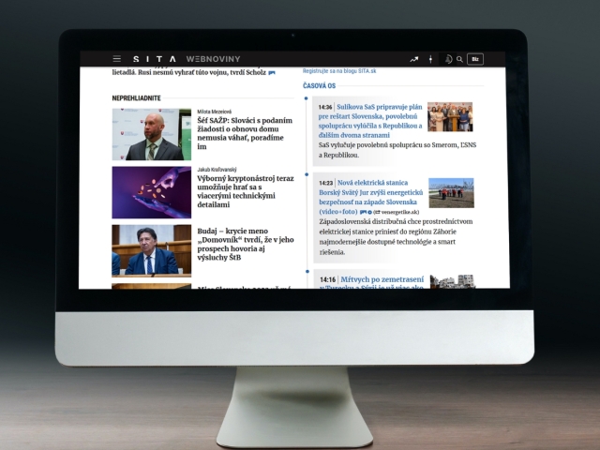Open the Sulíkova SaS timeline headline
The width and height of the screenshot is (600, 450).
(x=370, y=121)
